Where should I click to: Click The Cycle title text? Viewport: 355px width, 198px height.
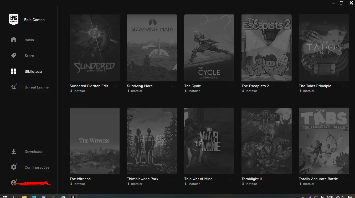pos(193,86)
